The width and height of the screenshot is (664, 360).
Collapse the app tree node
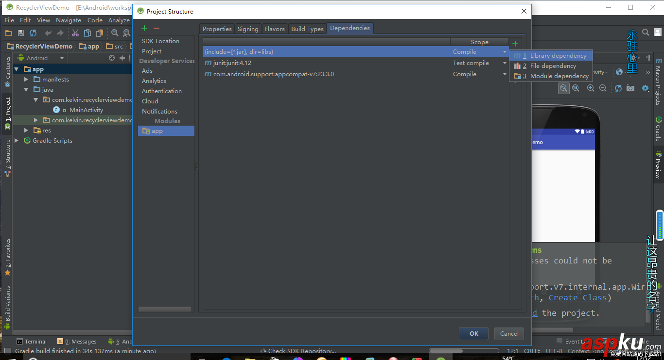pyautogui.click(x=17, y=69)
